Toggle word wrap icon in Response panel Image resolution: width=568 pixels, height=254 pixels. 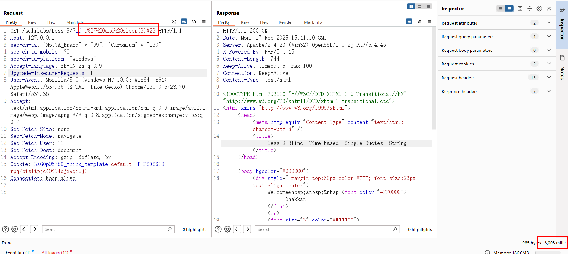[x=409, y=22]
